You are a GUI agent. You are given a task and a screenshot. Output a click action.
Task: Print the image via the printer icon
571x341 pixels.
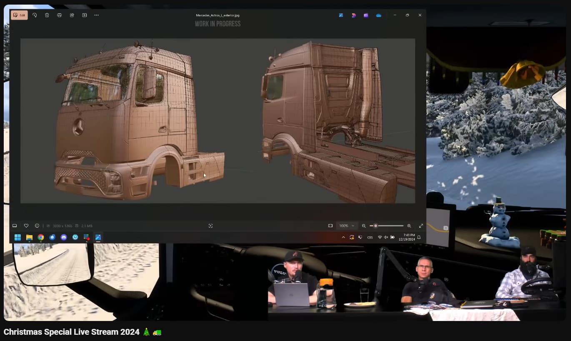(x=60, y=15)
